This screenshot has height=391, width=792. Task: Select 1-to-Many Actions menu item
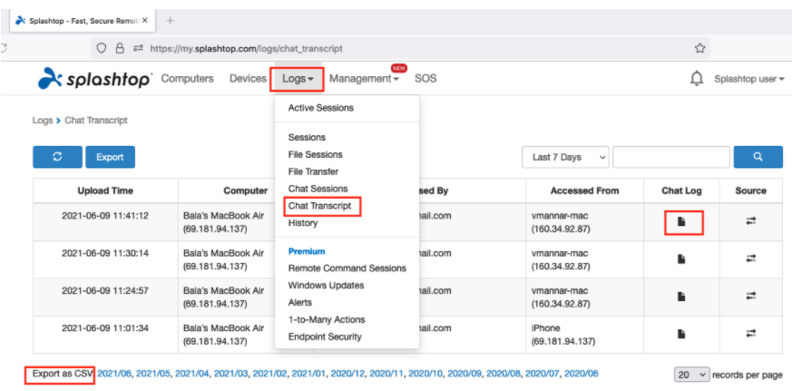327,319
